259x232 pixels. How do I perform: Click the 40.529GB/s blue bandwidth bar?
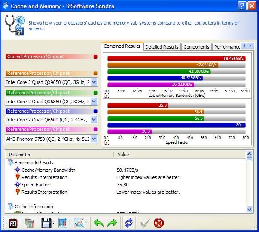(x=155, y=78)
